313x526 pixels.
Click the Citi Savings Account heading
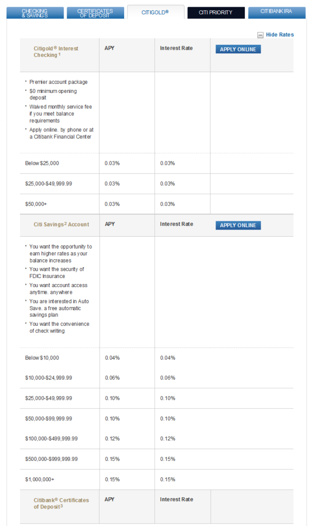[61, 224]
